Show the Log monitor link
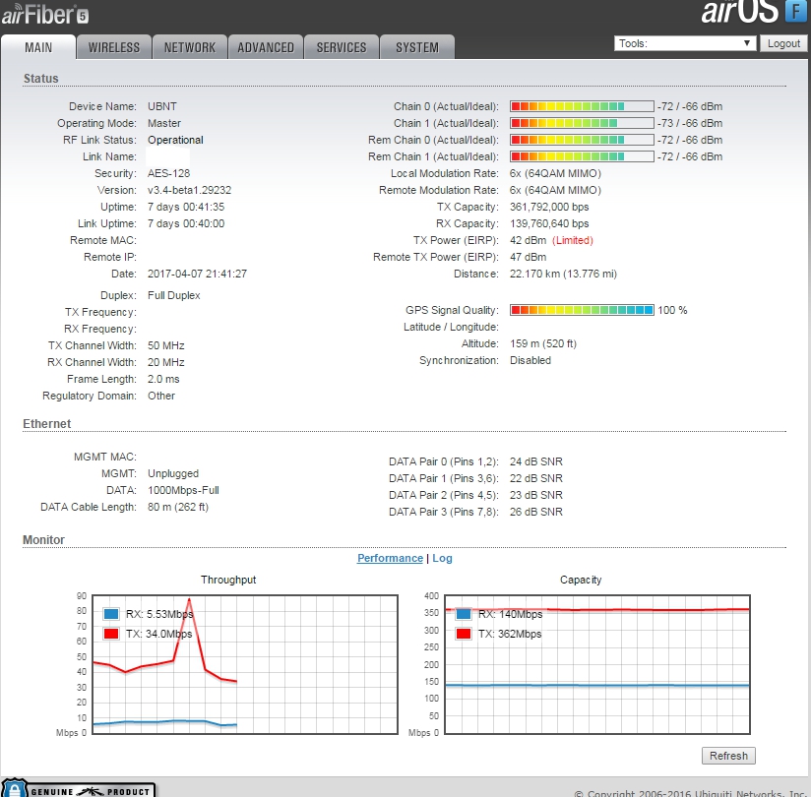 point(443,558)
